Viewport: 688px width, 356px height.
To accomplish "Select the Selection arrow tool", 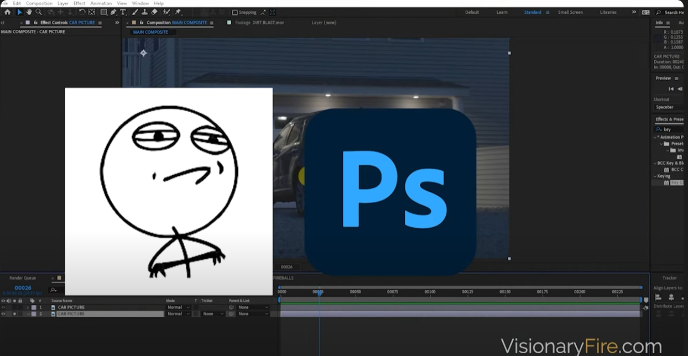I will (20, 12).
